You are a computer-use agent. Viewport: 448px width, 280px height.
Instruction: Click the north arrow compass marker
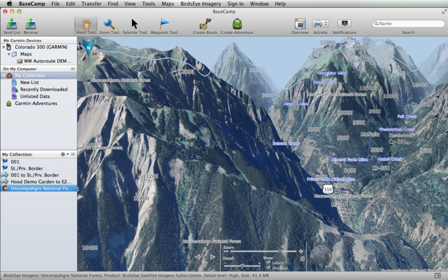click(88, 47)
